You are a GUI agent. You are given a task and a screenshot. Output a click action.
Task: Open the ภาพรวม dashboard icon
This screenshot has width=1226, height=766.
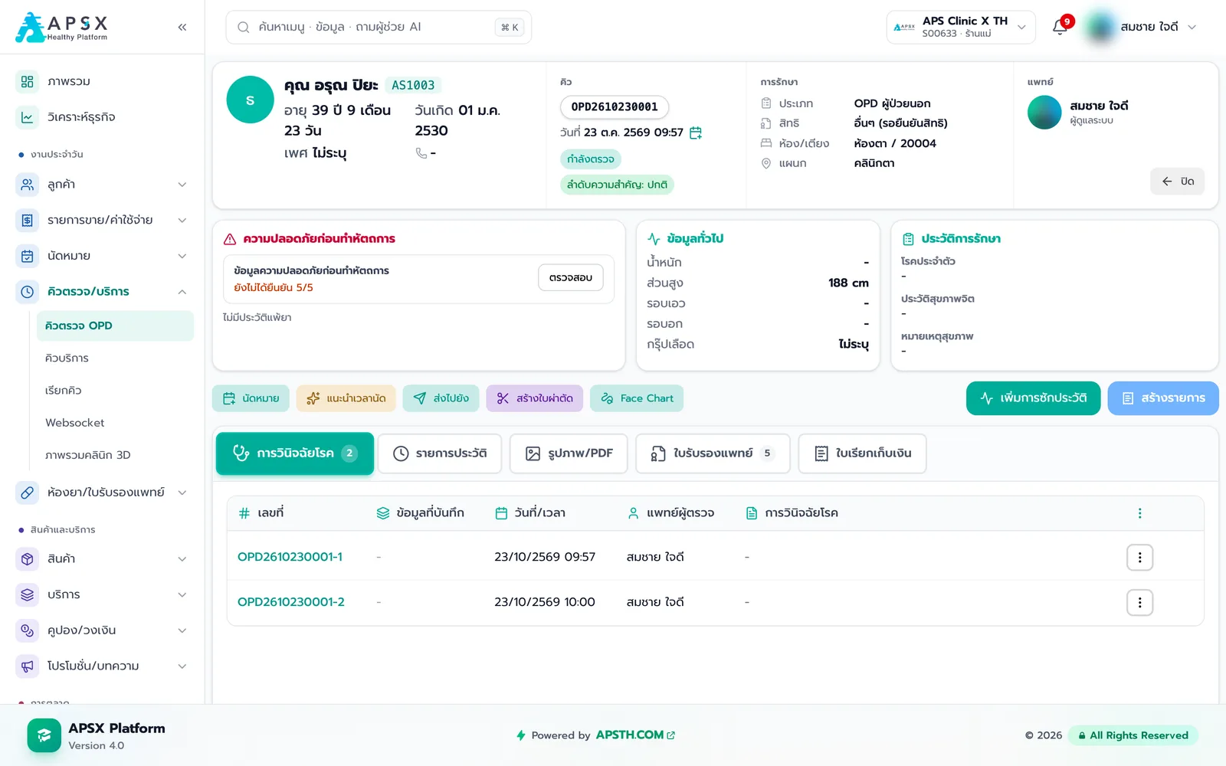[x=28, y=81]
